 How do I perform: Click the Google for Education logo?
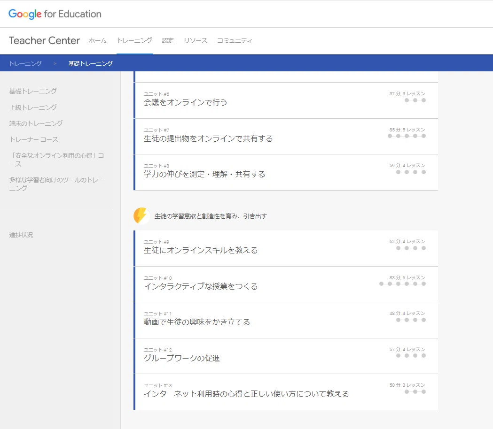click(x=55, y=14)
